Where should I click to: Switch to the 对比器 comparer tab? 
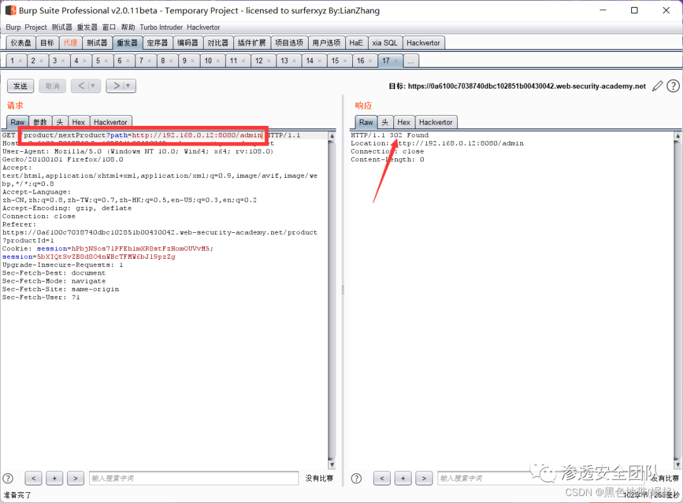(x=218, y=43)
